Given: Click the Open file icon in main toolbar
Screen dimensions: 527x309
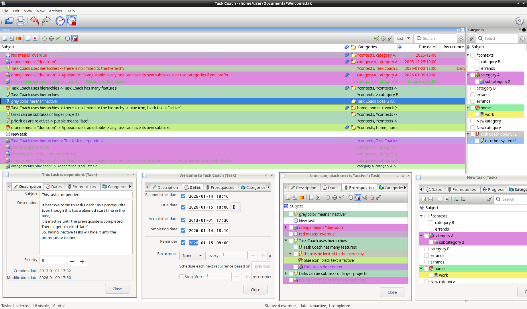Looking at the screenshot, I should point(9,21).
